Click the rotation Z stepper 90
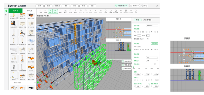Image resolution: width=204 pixels, height=95 pixels. pyautogui.click(x=156, y=80)
